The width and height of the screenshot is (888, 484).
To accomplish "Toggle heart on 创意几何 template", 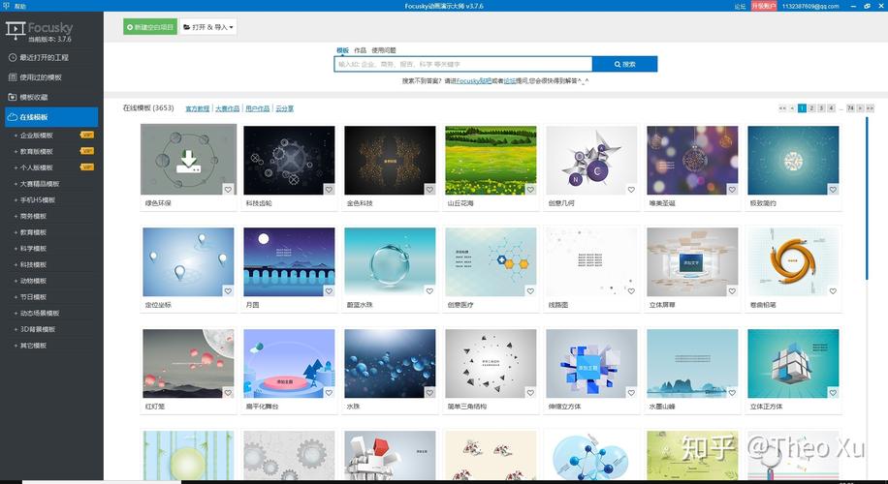I will tap(631, 190).
